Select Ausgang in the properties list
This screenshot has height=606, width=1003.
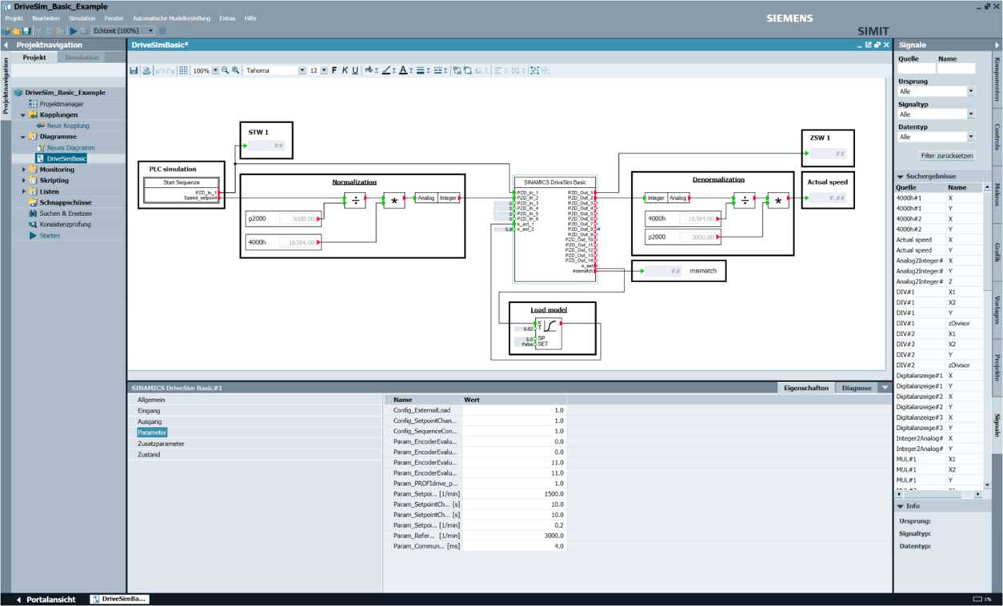[x=150, y=421]
